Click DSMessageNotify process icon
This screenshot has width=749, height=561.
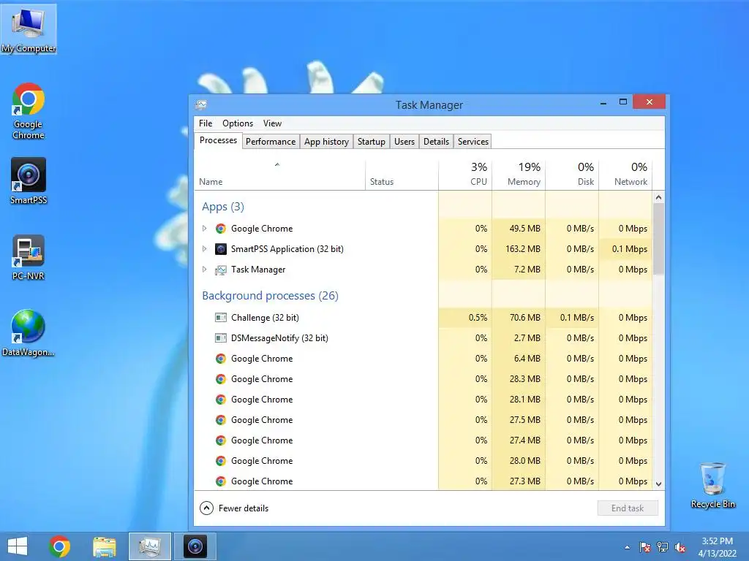221,338
